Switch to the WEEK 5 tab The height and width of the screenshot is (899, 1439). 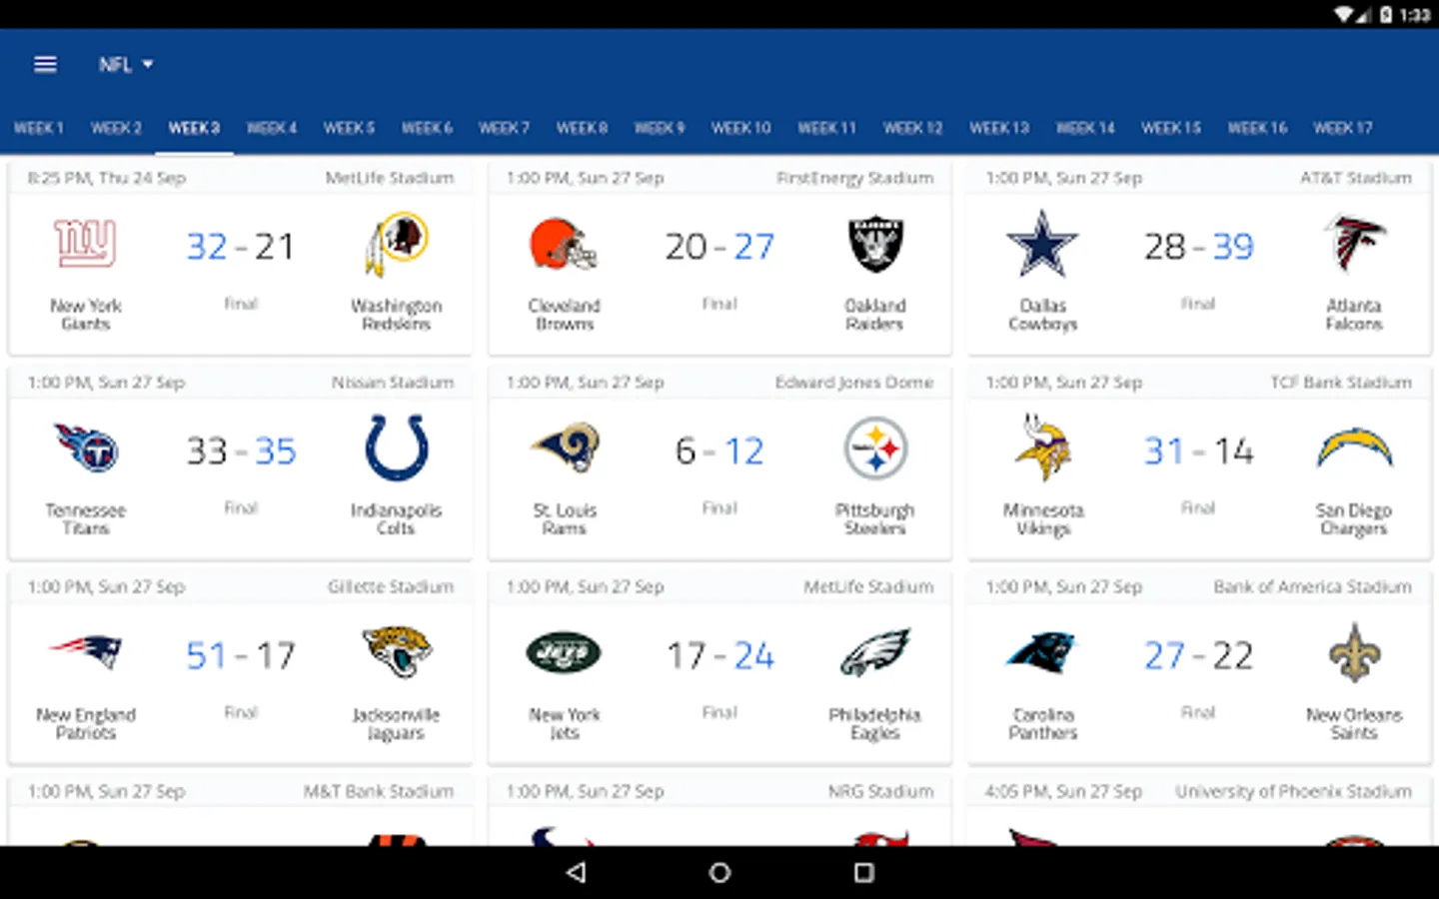[349, 128]
